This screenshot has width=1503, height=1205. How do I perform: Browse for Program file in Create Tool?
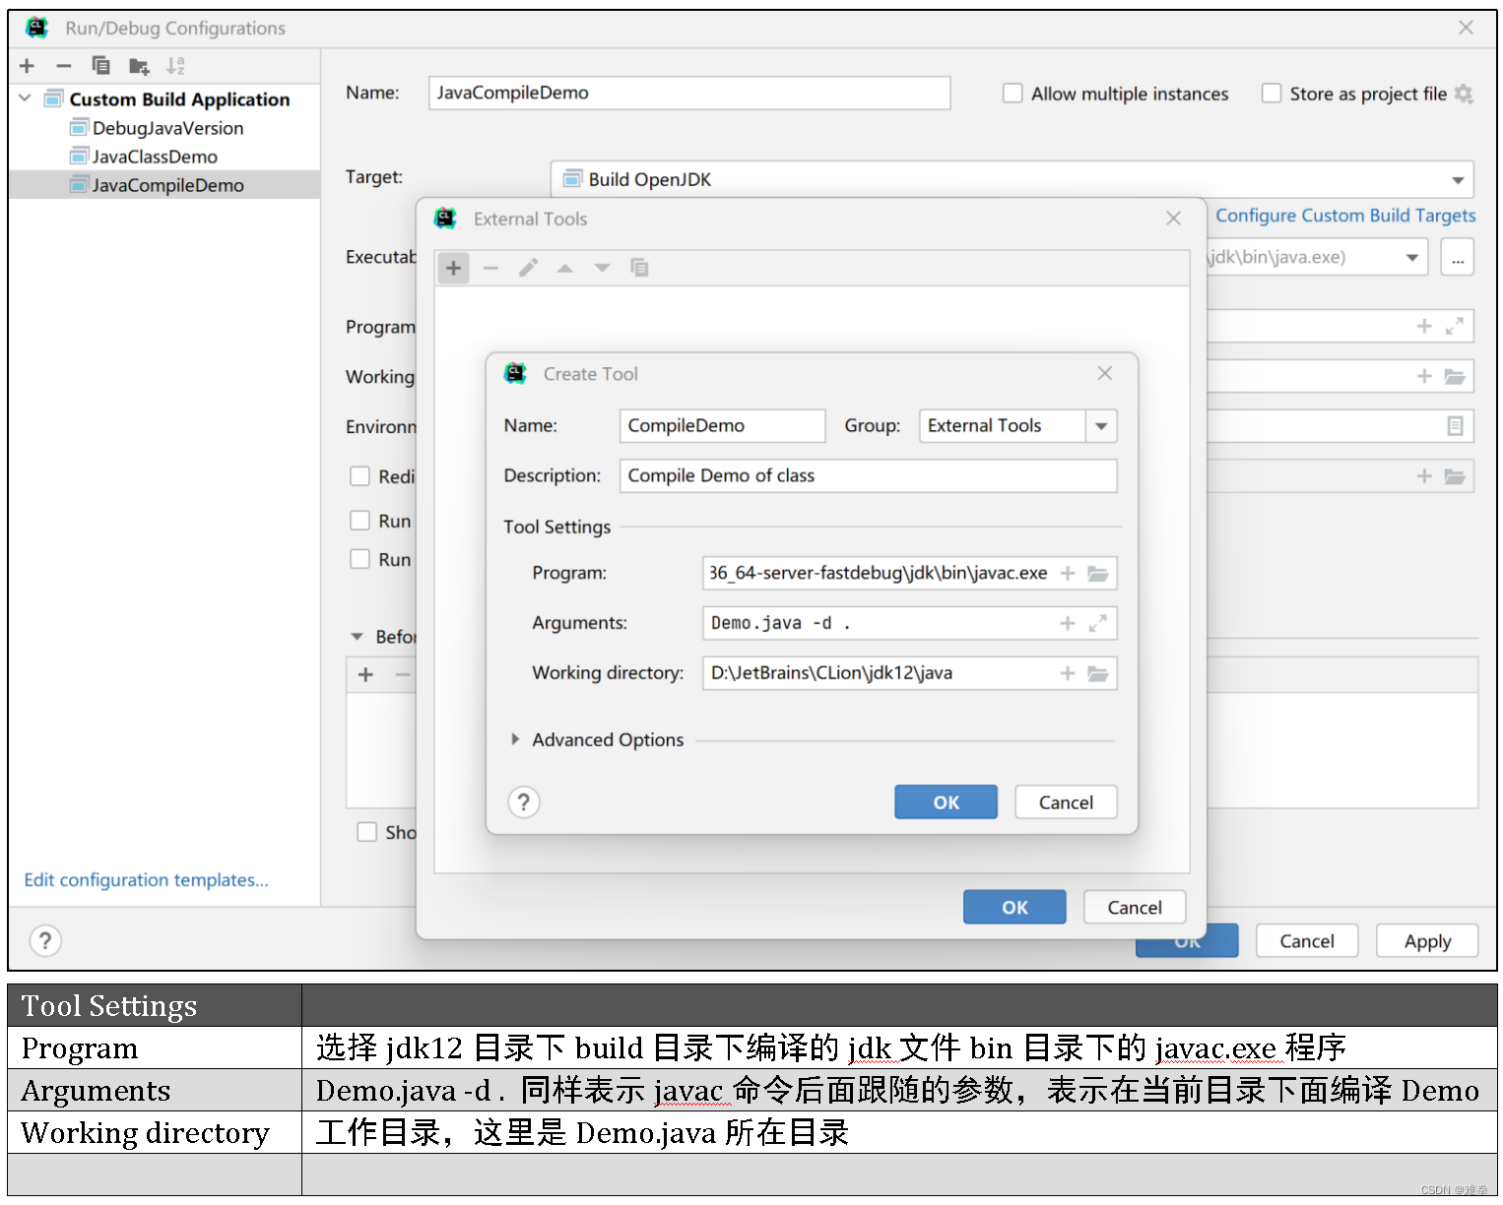click(1098, 573)
